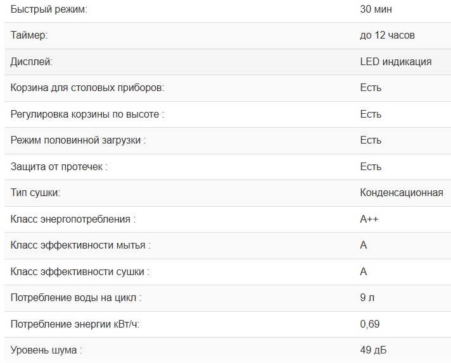Screen dimensions: 451x363
Task: Click 'Режим половинной загрузки' label
Action: click(x=78, y=140)
